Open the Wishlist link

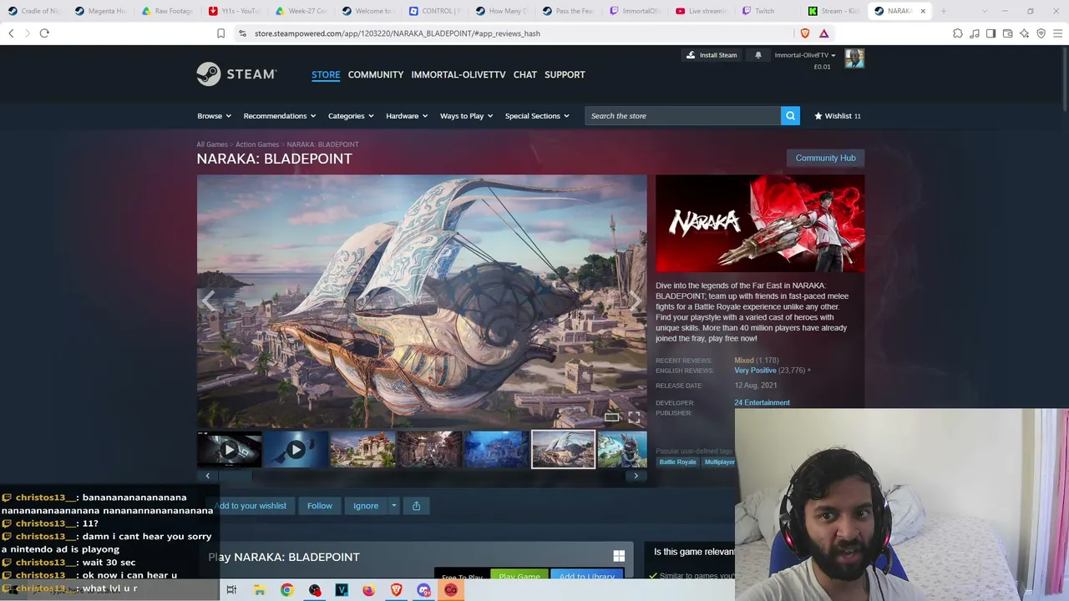pos(837,116)
